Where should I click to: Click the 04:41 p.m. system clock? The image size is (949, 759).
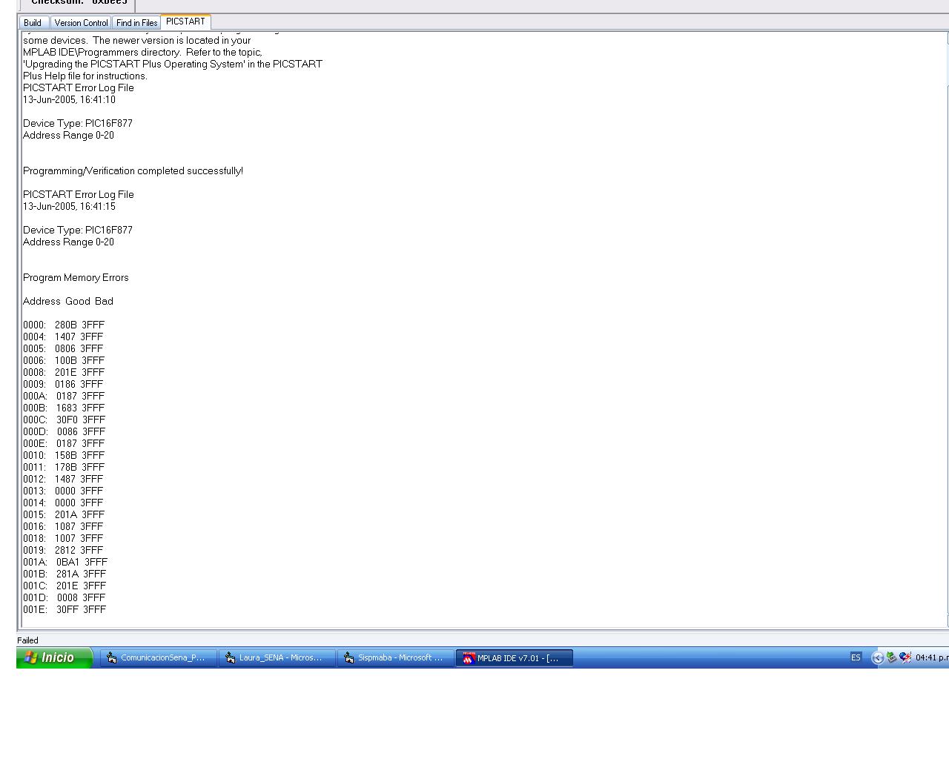(x=932, y=657)
